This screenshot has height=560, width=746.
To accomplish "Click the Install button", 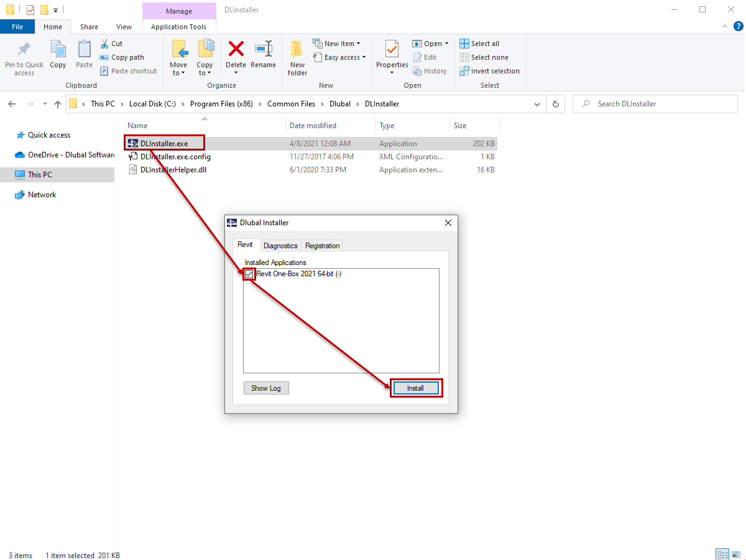I will click(x=416, y=388).
